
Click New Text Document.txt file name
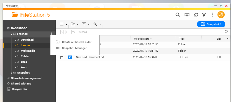pos(90,57)
